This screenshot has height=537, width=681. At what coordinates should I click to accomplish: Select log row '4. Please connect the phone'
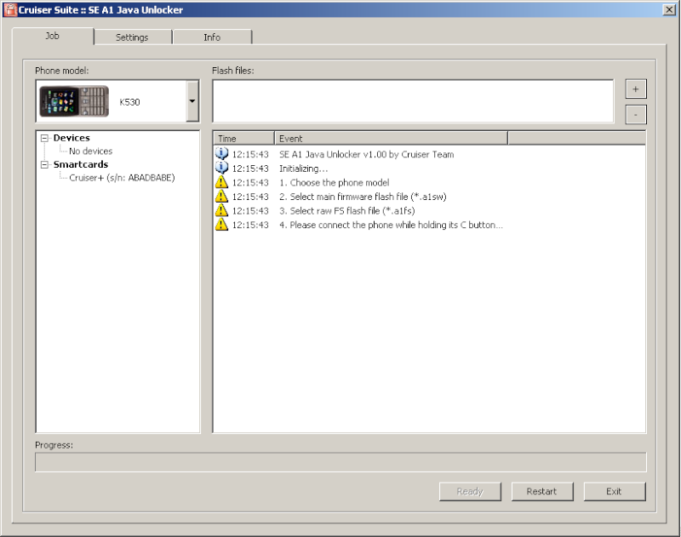391,225
